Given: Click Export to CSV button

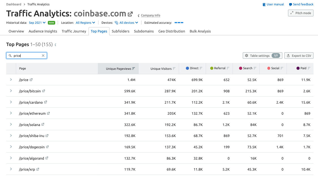Looking at the screenshot, I should [x=299, y=55].
